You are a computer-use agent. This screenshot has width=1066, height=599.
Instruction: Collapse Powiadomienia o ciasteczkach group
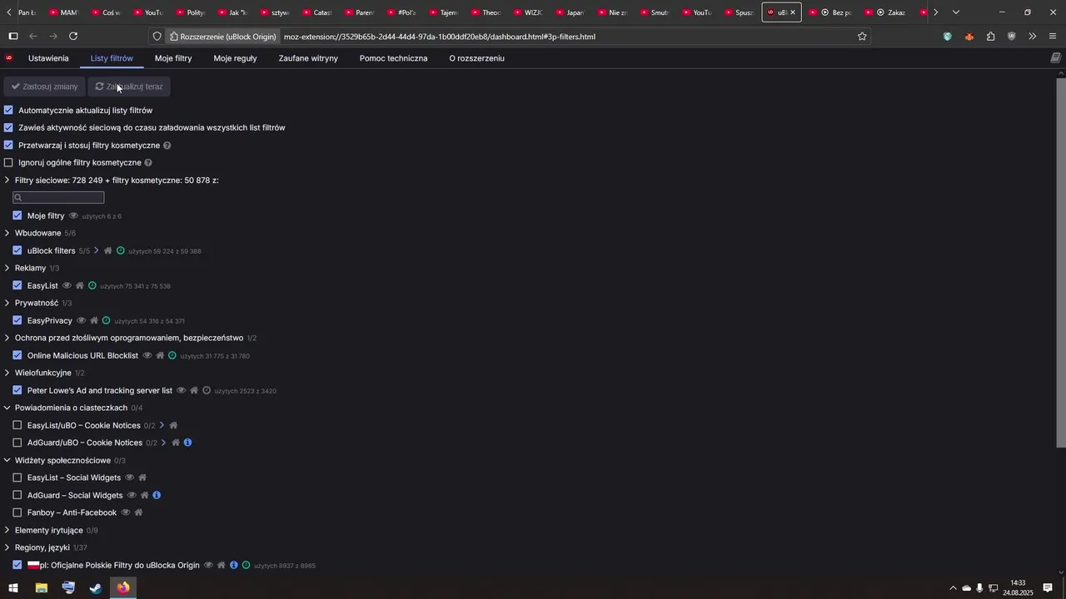7,408
